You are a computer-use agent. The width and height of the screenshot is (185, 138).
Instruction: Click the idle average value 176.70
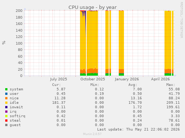135,103
